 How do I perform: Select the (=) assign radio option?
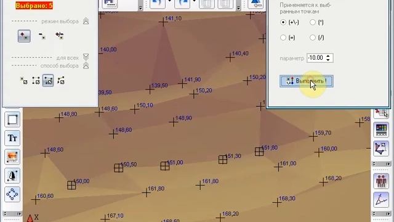283,38
